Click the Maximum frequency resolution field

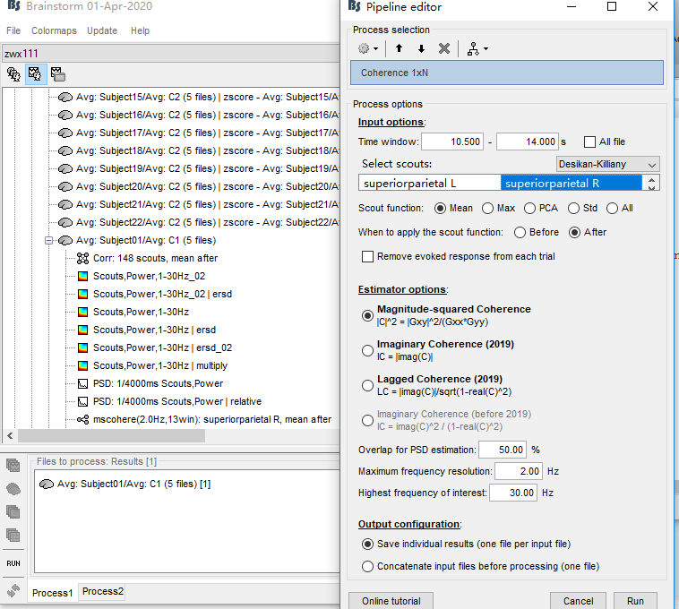point(519,471)
